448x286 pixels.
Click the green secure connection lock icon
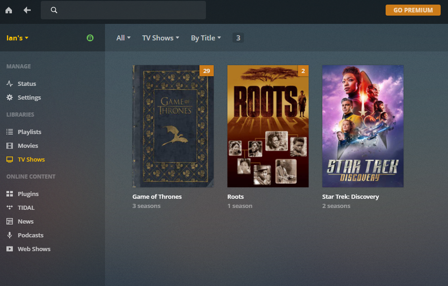point(90,38)
